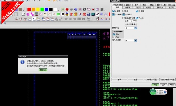Toggle the UV 栅格 checkbox

tap(137, 11)
